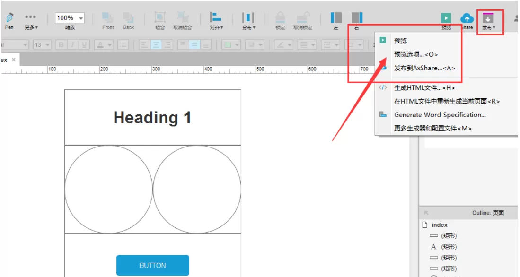Open the 100% zoom dropdown

(x=80, y=18)
